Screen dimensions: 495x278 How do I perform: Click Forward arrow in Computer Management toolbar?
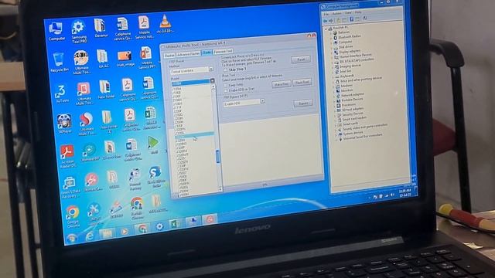point(330,21)
